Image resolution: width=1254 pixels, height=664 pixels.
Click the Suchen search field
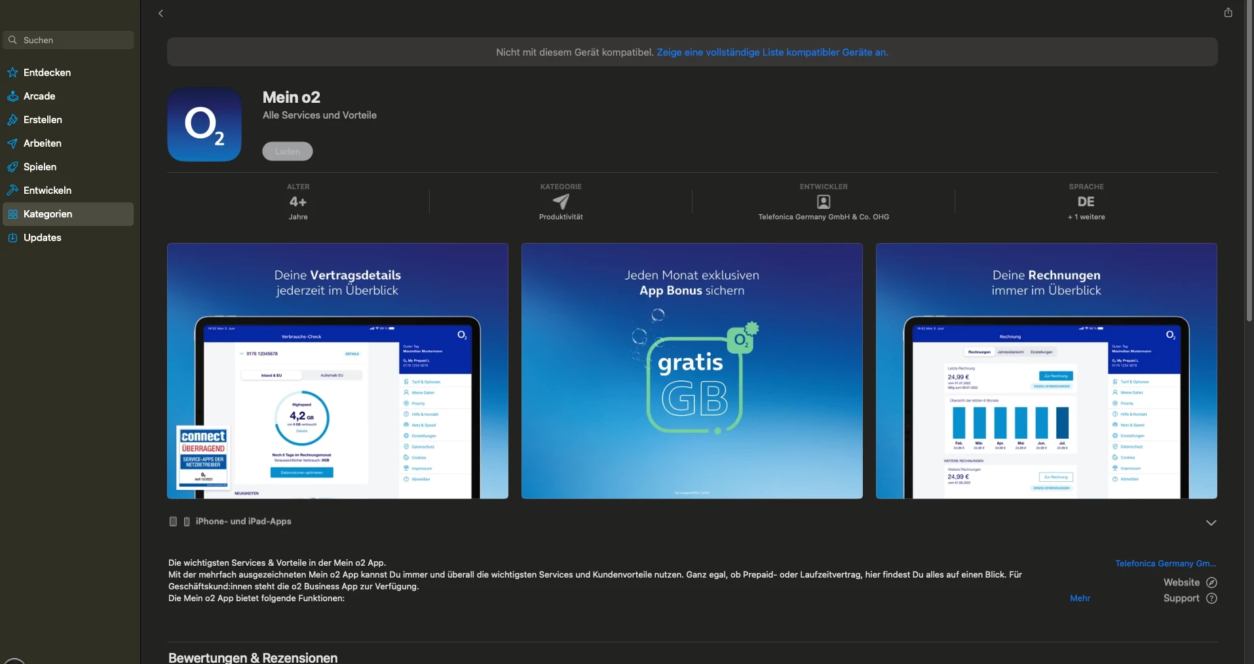pyautogui.click(x=68, y=40)
